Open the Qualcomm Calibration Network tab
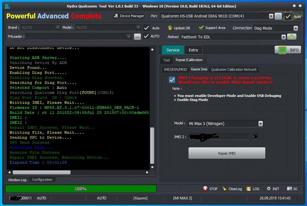This screenshot has width=307, height=206. coord(234,69)
